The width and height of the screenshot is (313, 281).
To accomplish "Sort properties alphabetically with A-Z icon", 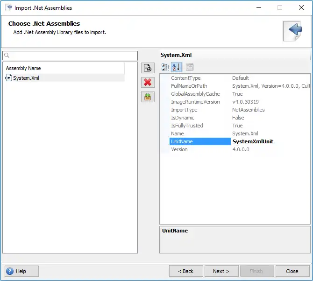I will pos(176,67).
